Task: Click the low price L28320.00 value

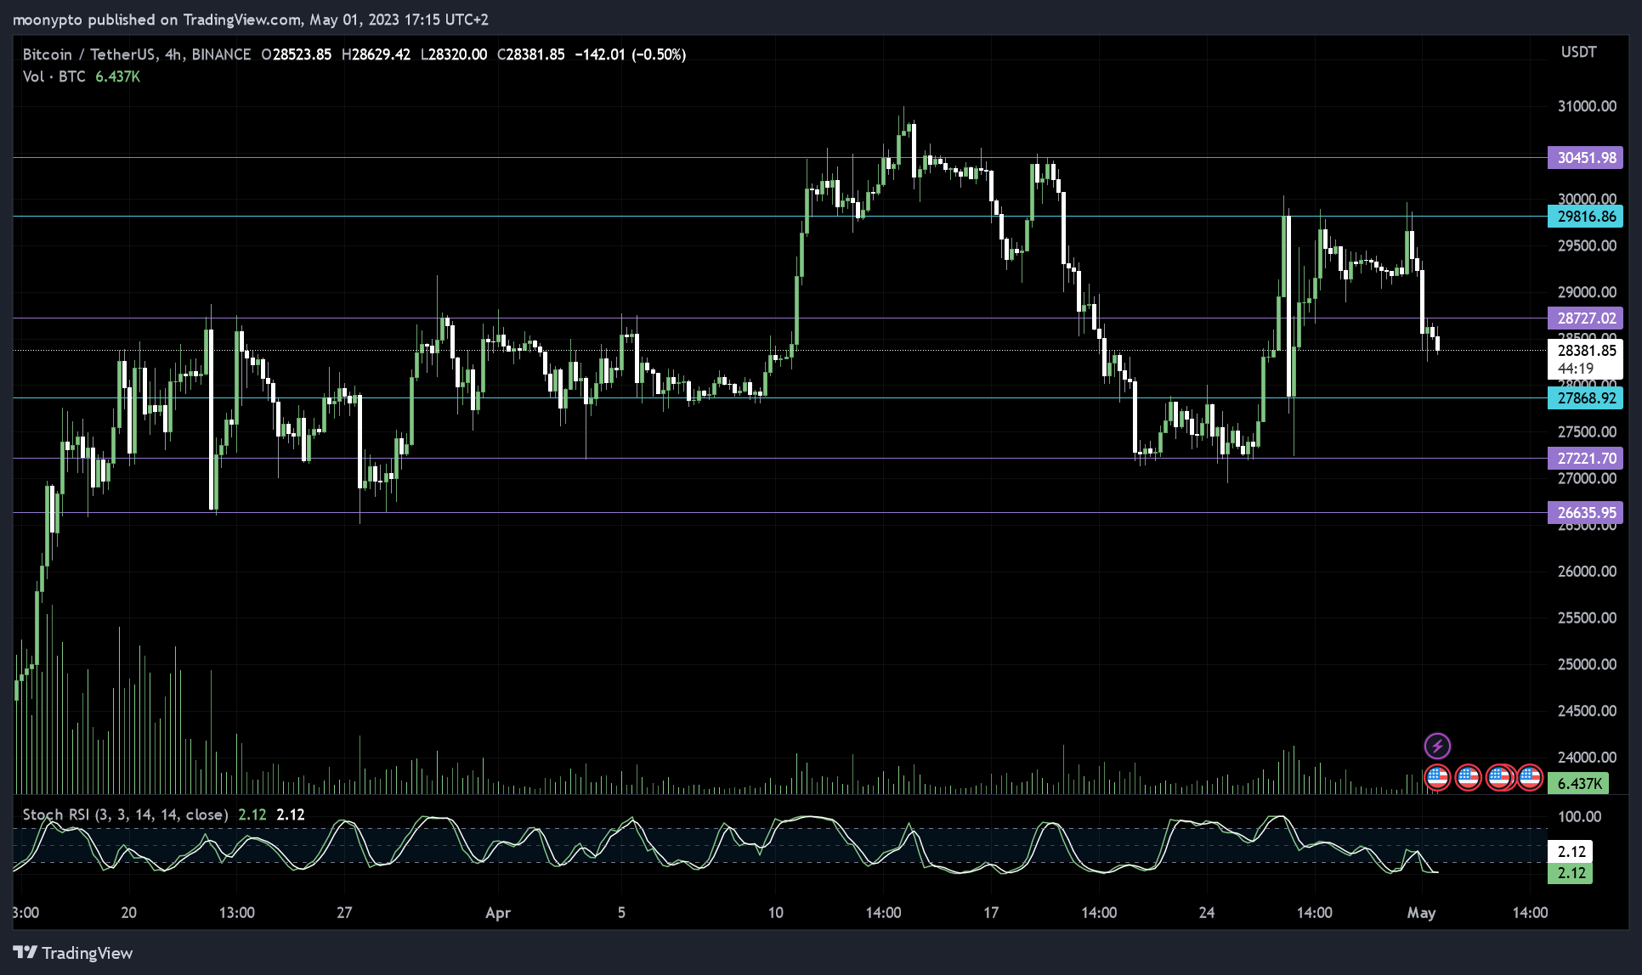Action: click(454, 54)
